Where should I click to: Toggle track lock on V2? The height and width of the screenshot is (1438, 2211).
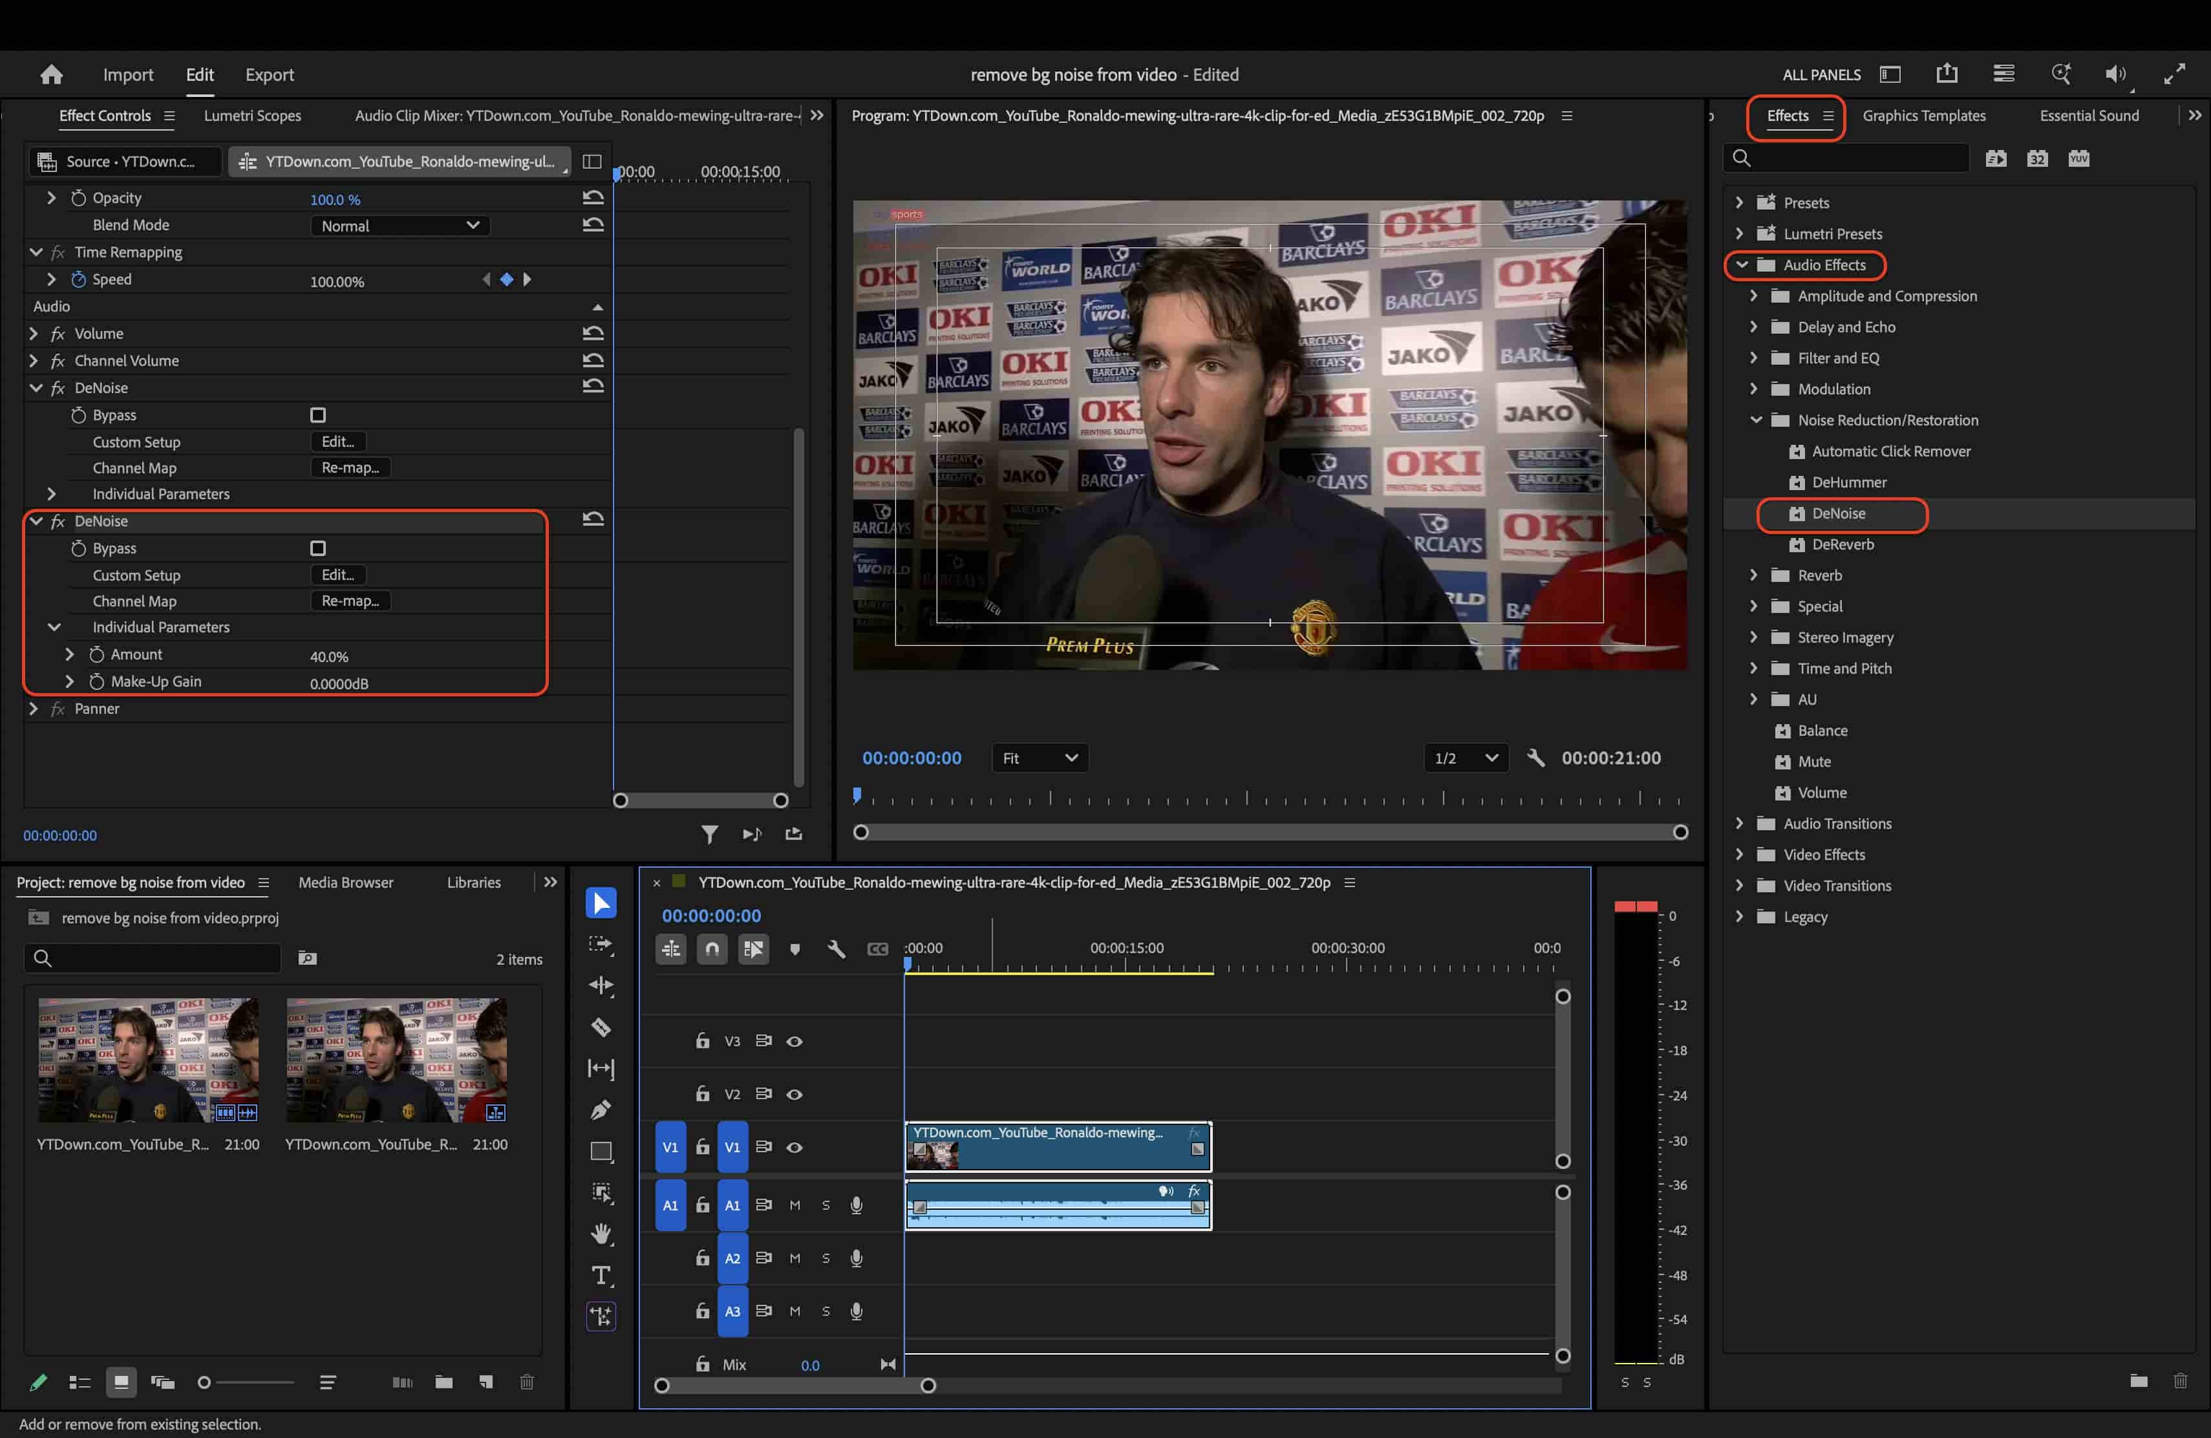tap(702, 1093)
